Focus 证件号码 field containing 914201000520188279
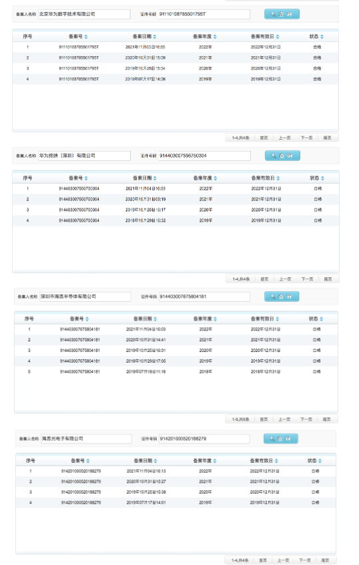 click(204, 439)
